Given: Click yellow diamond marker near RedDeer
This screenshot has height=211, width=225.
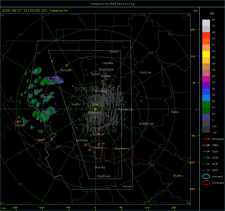Looking at the screenshot, I should (103, 82).
